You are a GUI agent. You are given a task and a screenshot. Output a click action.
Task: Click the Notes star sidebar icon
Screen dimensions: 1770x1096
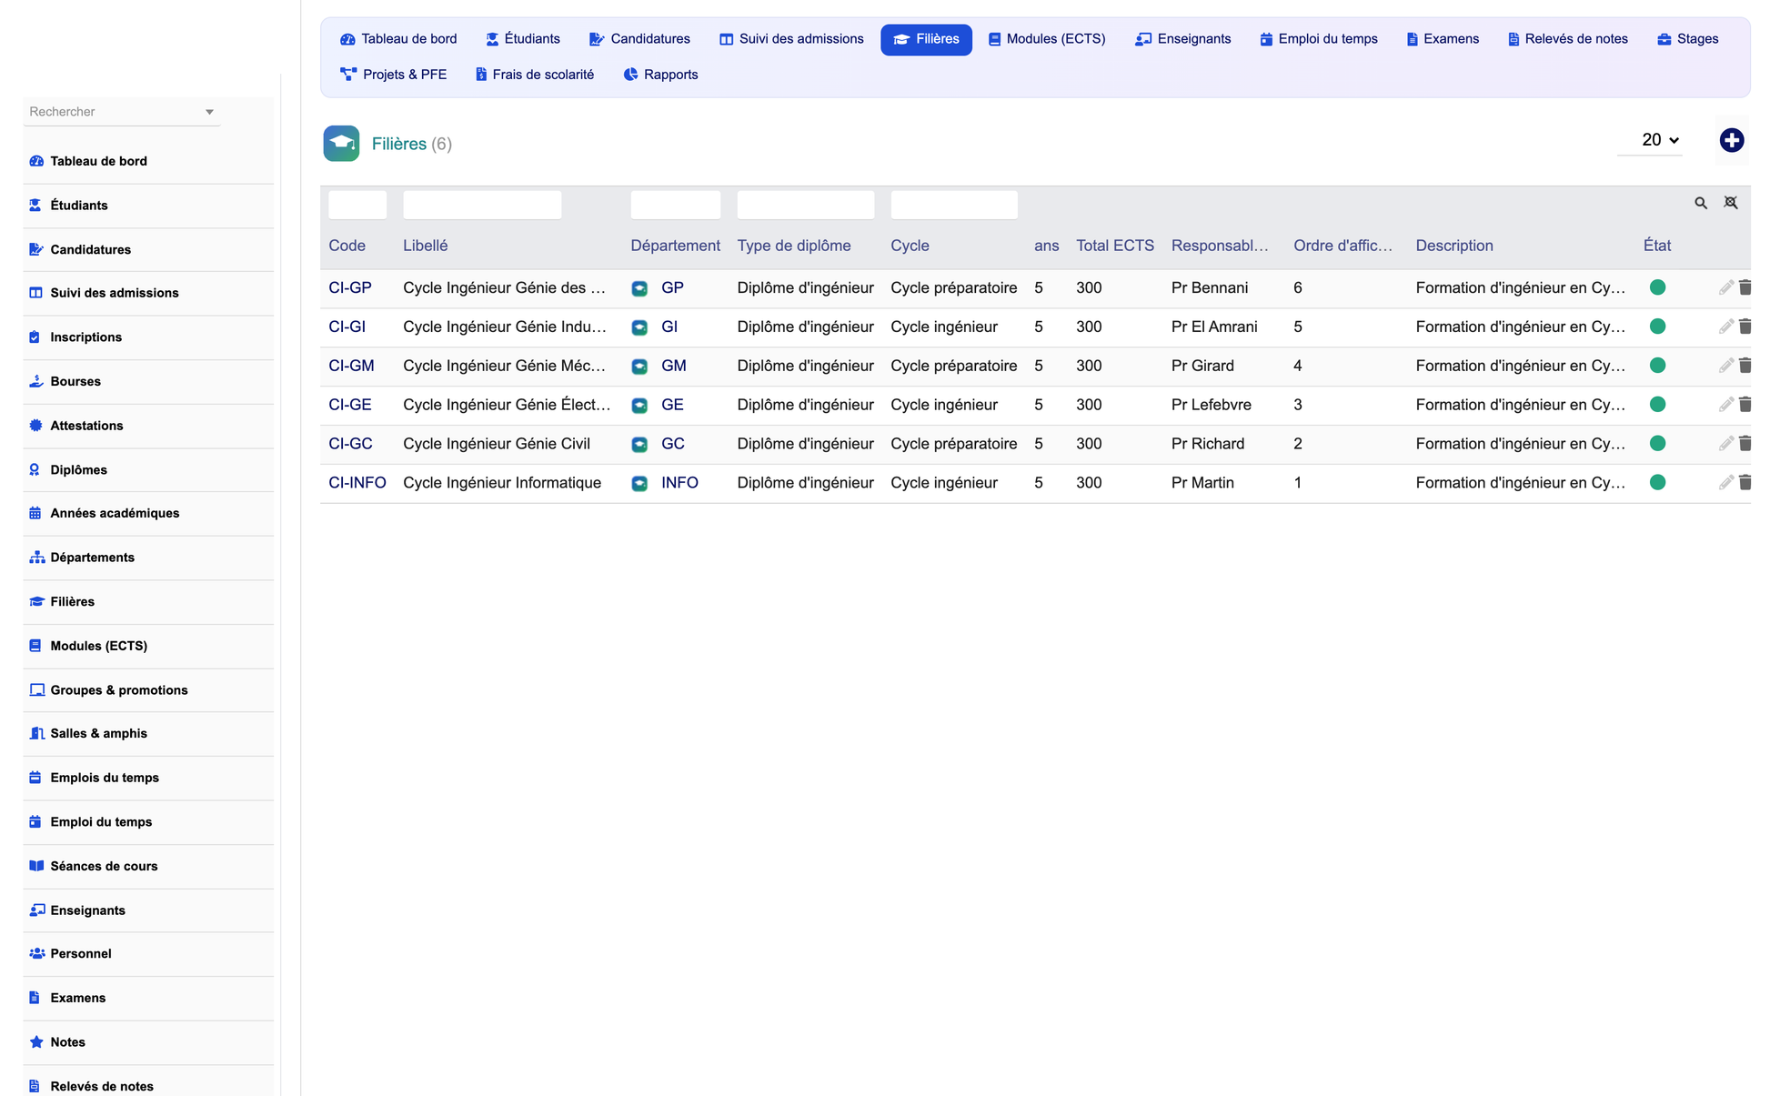point(35,1042)
